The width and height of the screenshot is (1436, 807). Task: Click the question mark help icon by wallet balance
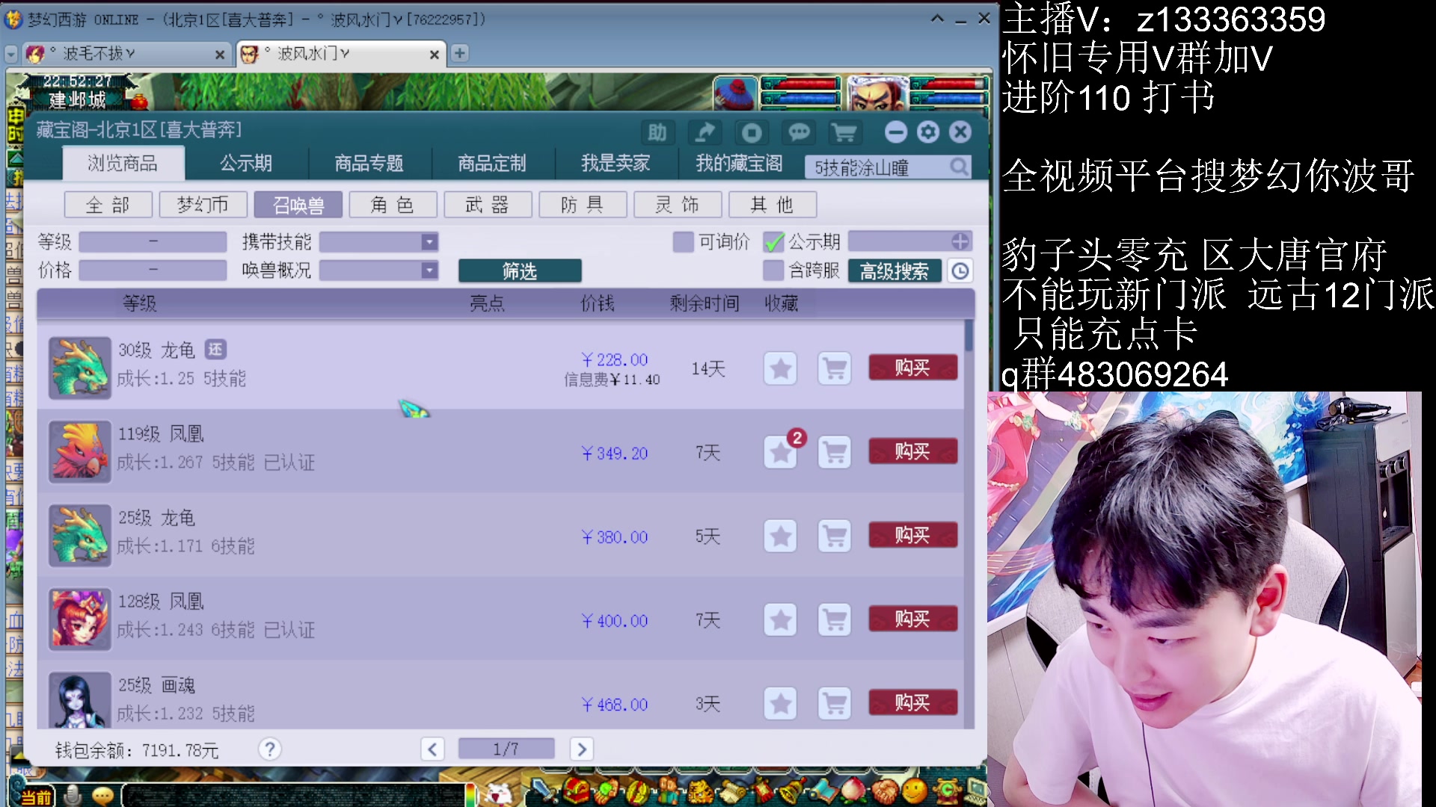[270, 749]
